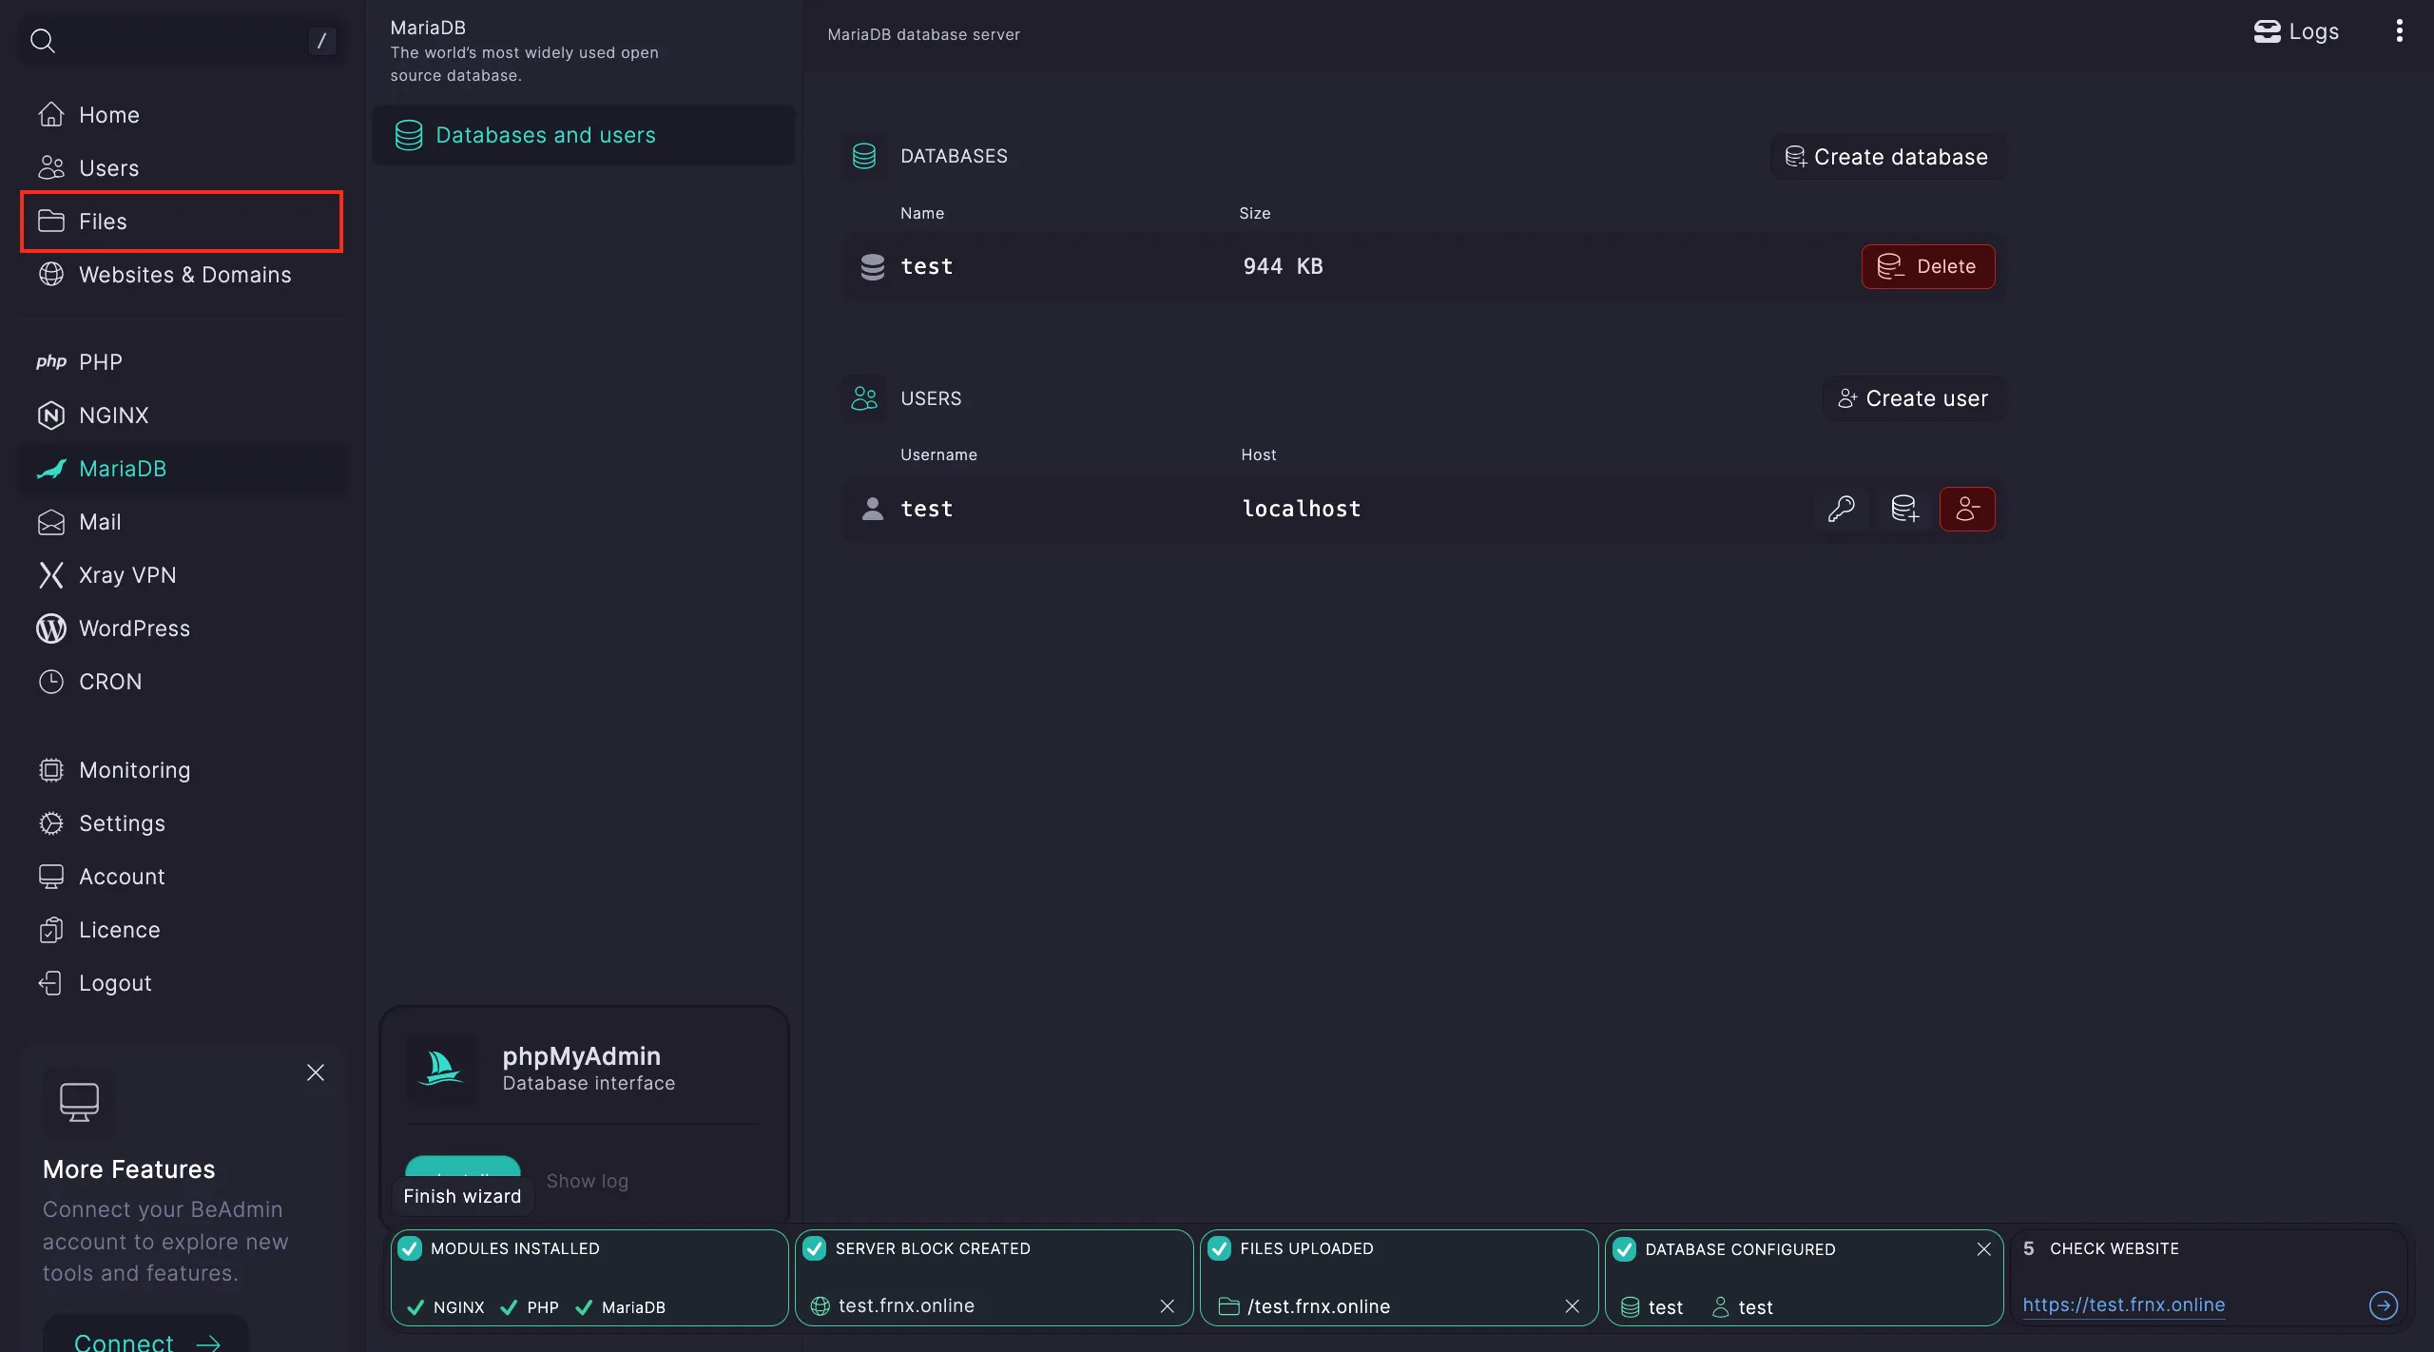2434x1352 pixels.
Task: Remove /test.frnx.online from files step
Action: (x=1573, y=1306)
